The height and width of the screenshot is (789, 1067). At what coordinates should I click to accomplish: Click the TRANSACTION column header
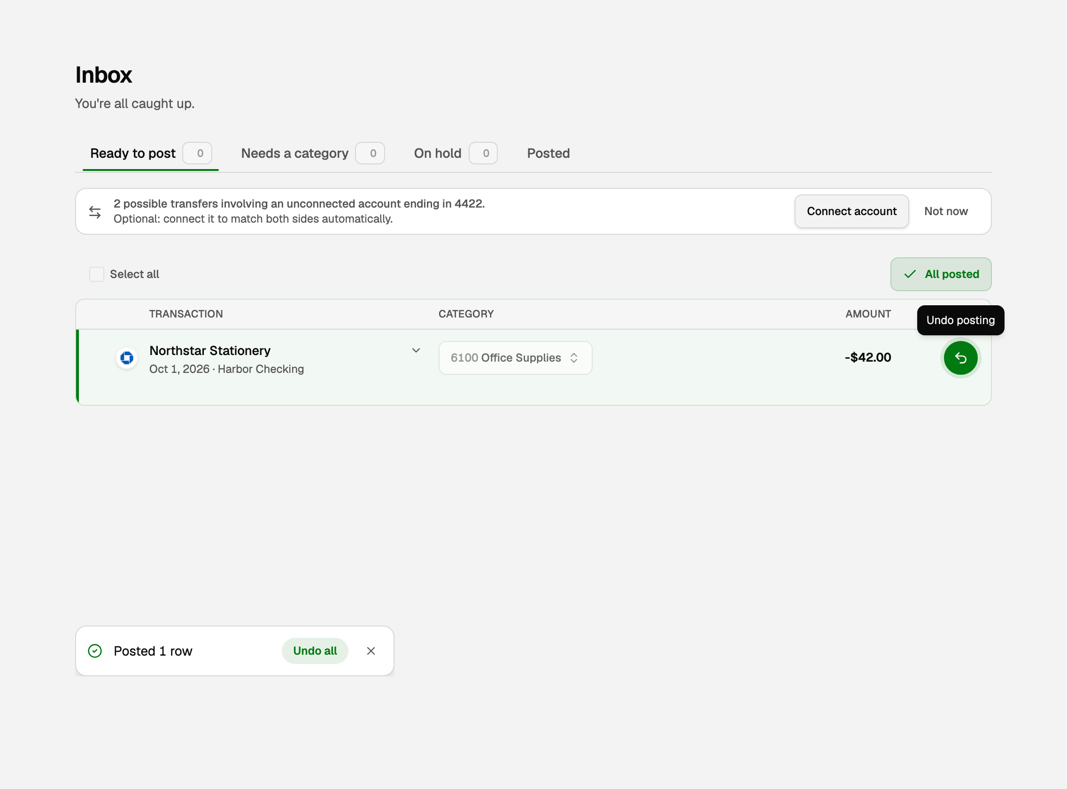(186, 314)
